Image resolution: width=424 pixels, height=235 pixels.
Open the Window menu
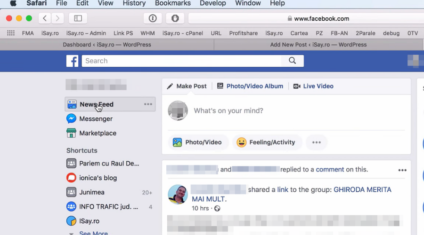pyautogui.click(x=248, y=3)
